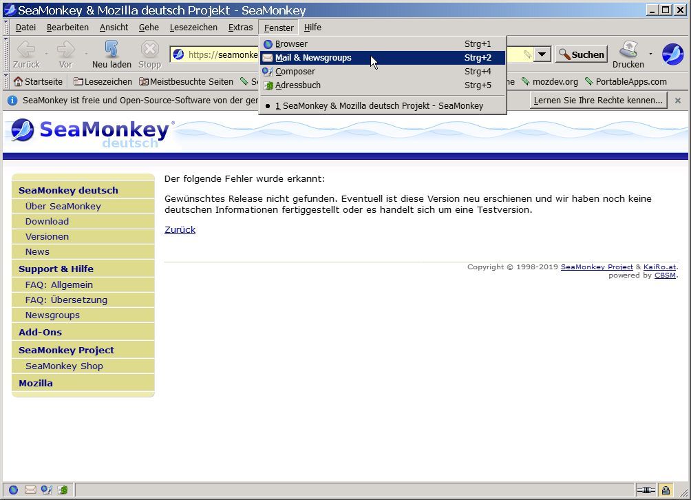691x500 pixels.
Task: Open the Newsgroups sidebar link
Action: pos(52,315)
